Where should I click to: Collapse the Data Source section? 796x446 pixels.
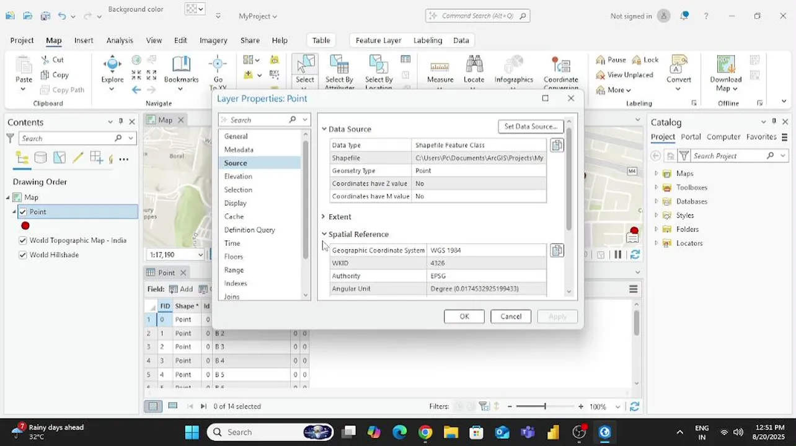(x=324, y=129)
